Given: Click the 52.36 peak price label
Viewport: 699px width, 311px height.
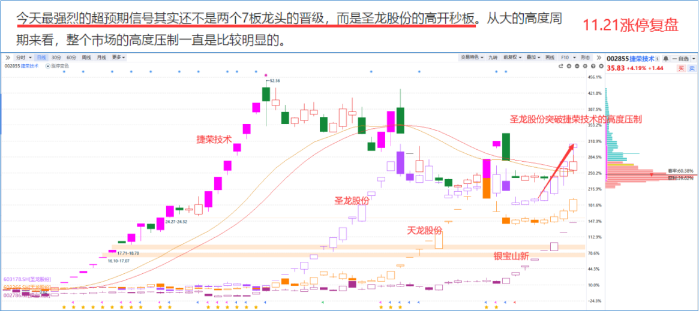Looking at the screenshot, I should tap(275, 81).
